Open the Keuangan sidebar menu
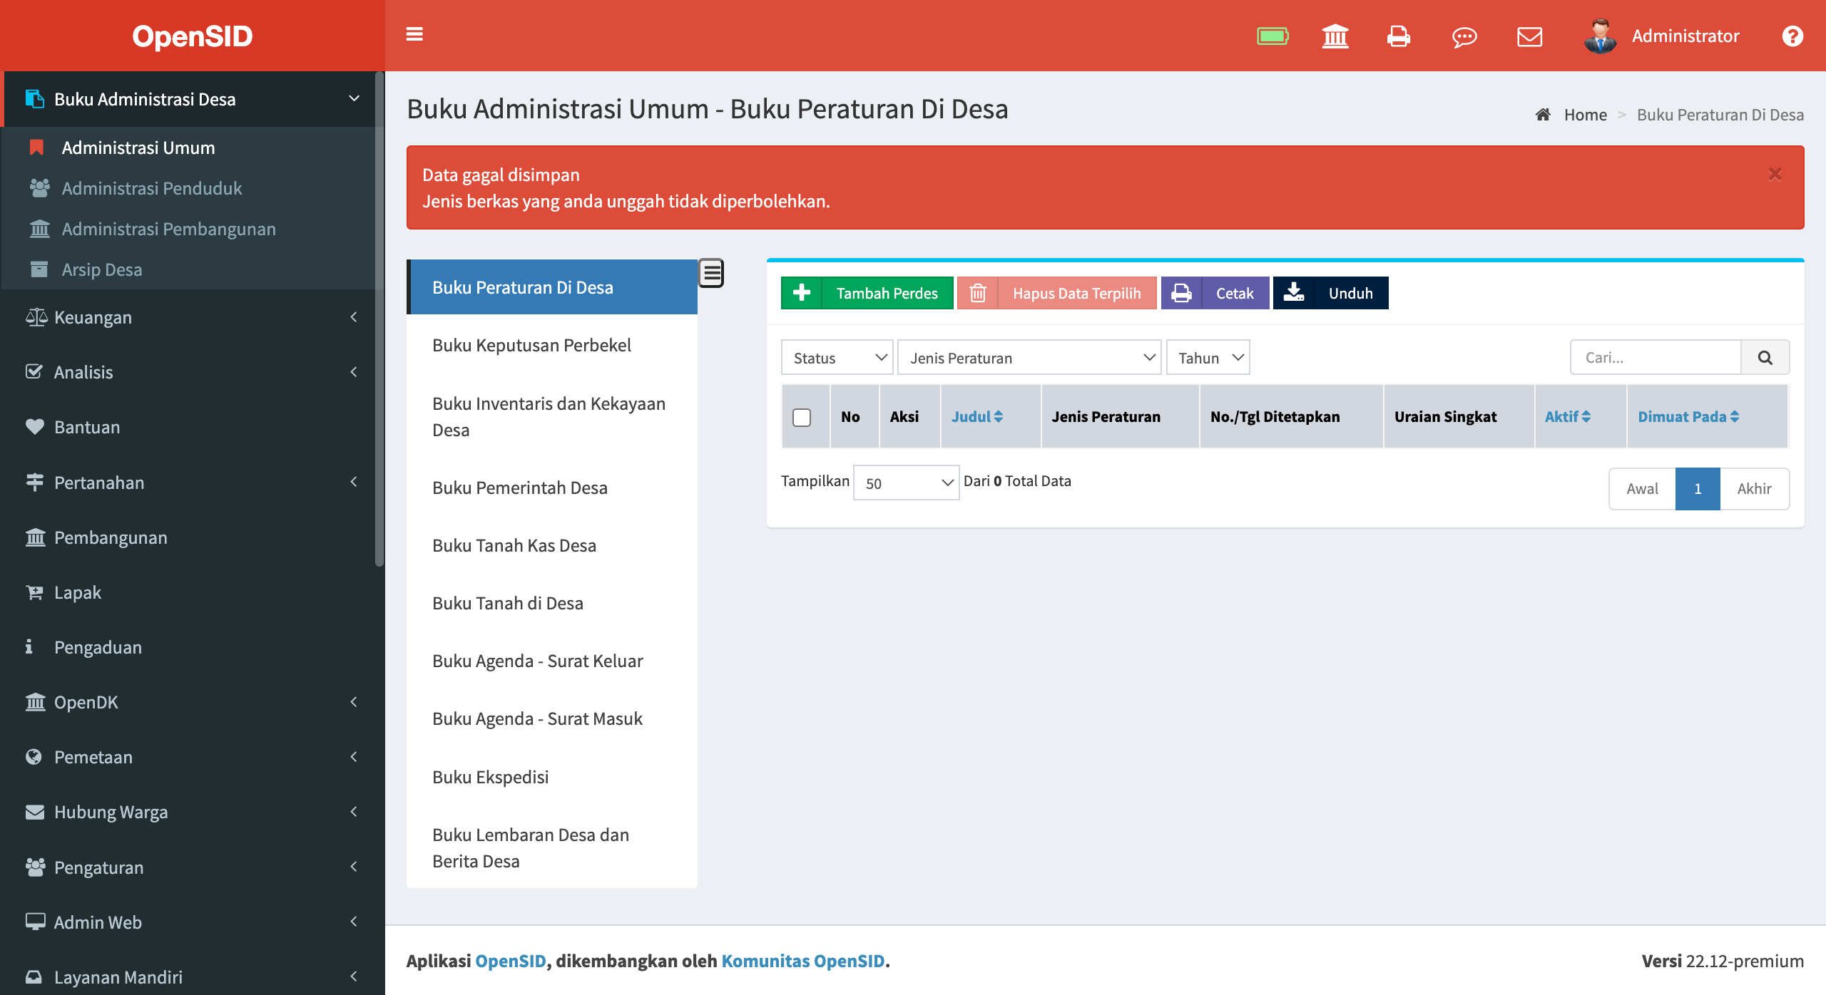The width and height of the screenshot is (1826, 995). [92, 317]
